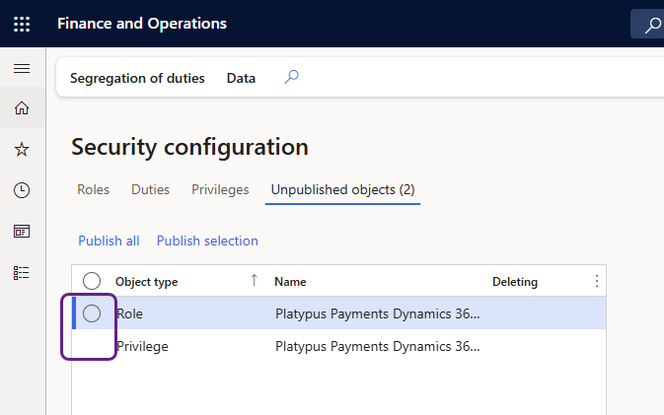Sort by Object type column header
664x415 pixels.
click(147, 282)
